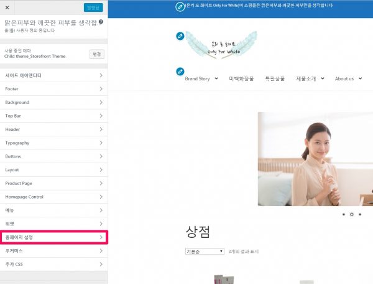
Task: Select second slider pagination dot
Action: pyautogui.click(x=352, y=214)
